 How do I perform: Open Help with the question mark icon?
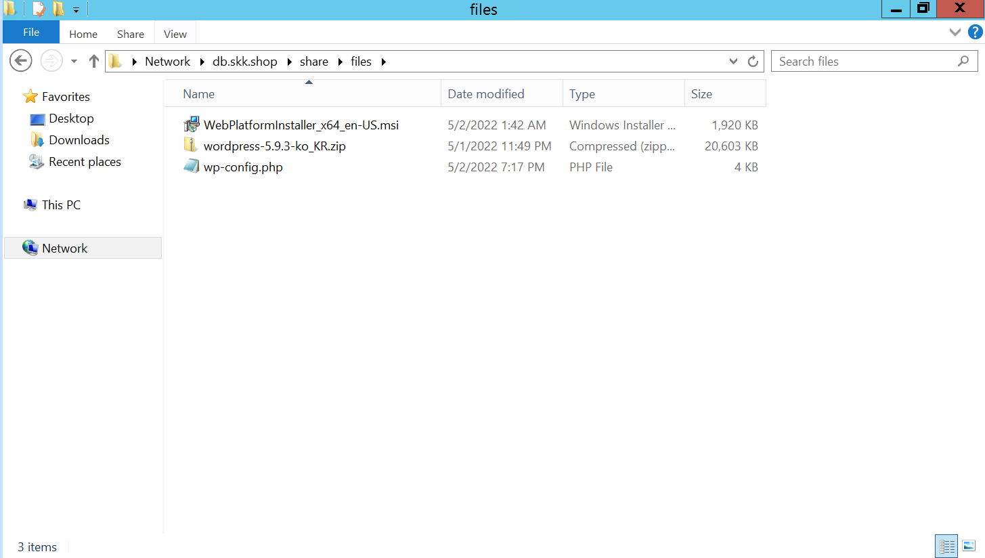click(x=975, y=32)
